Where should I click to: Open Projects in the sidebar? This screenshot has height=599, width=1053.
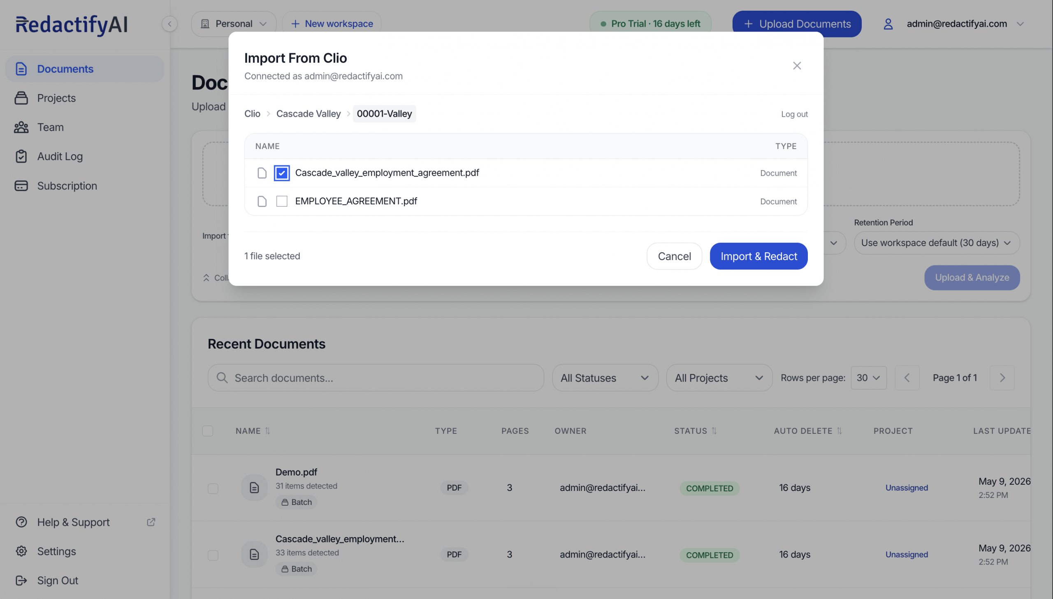pos(84,98)
